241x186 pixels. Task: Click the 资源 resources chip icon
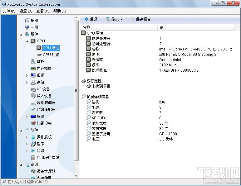pyautogui.click(x=33, y=117)
